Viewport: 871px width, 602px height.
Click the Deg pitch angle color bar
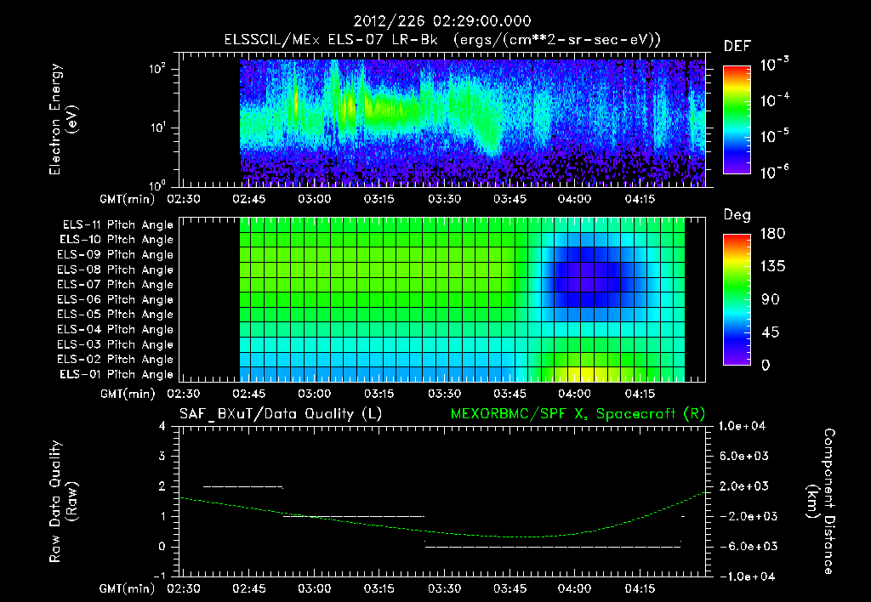737,299
